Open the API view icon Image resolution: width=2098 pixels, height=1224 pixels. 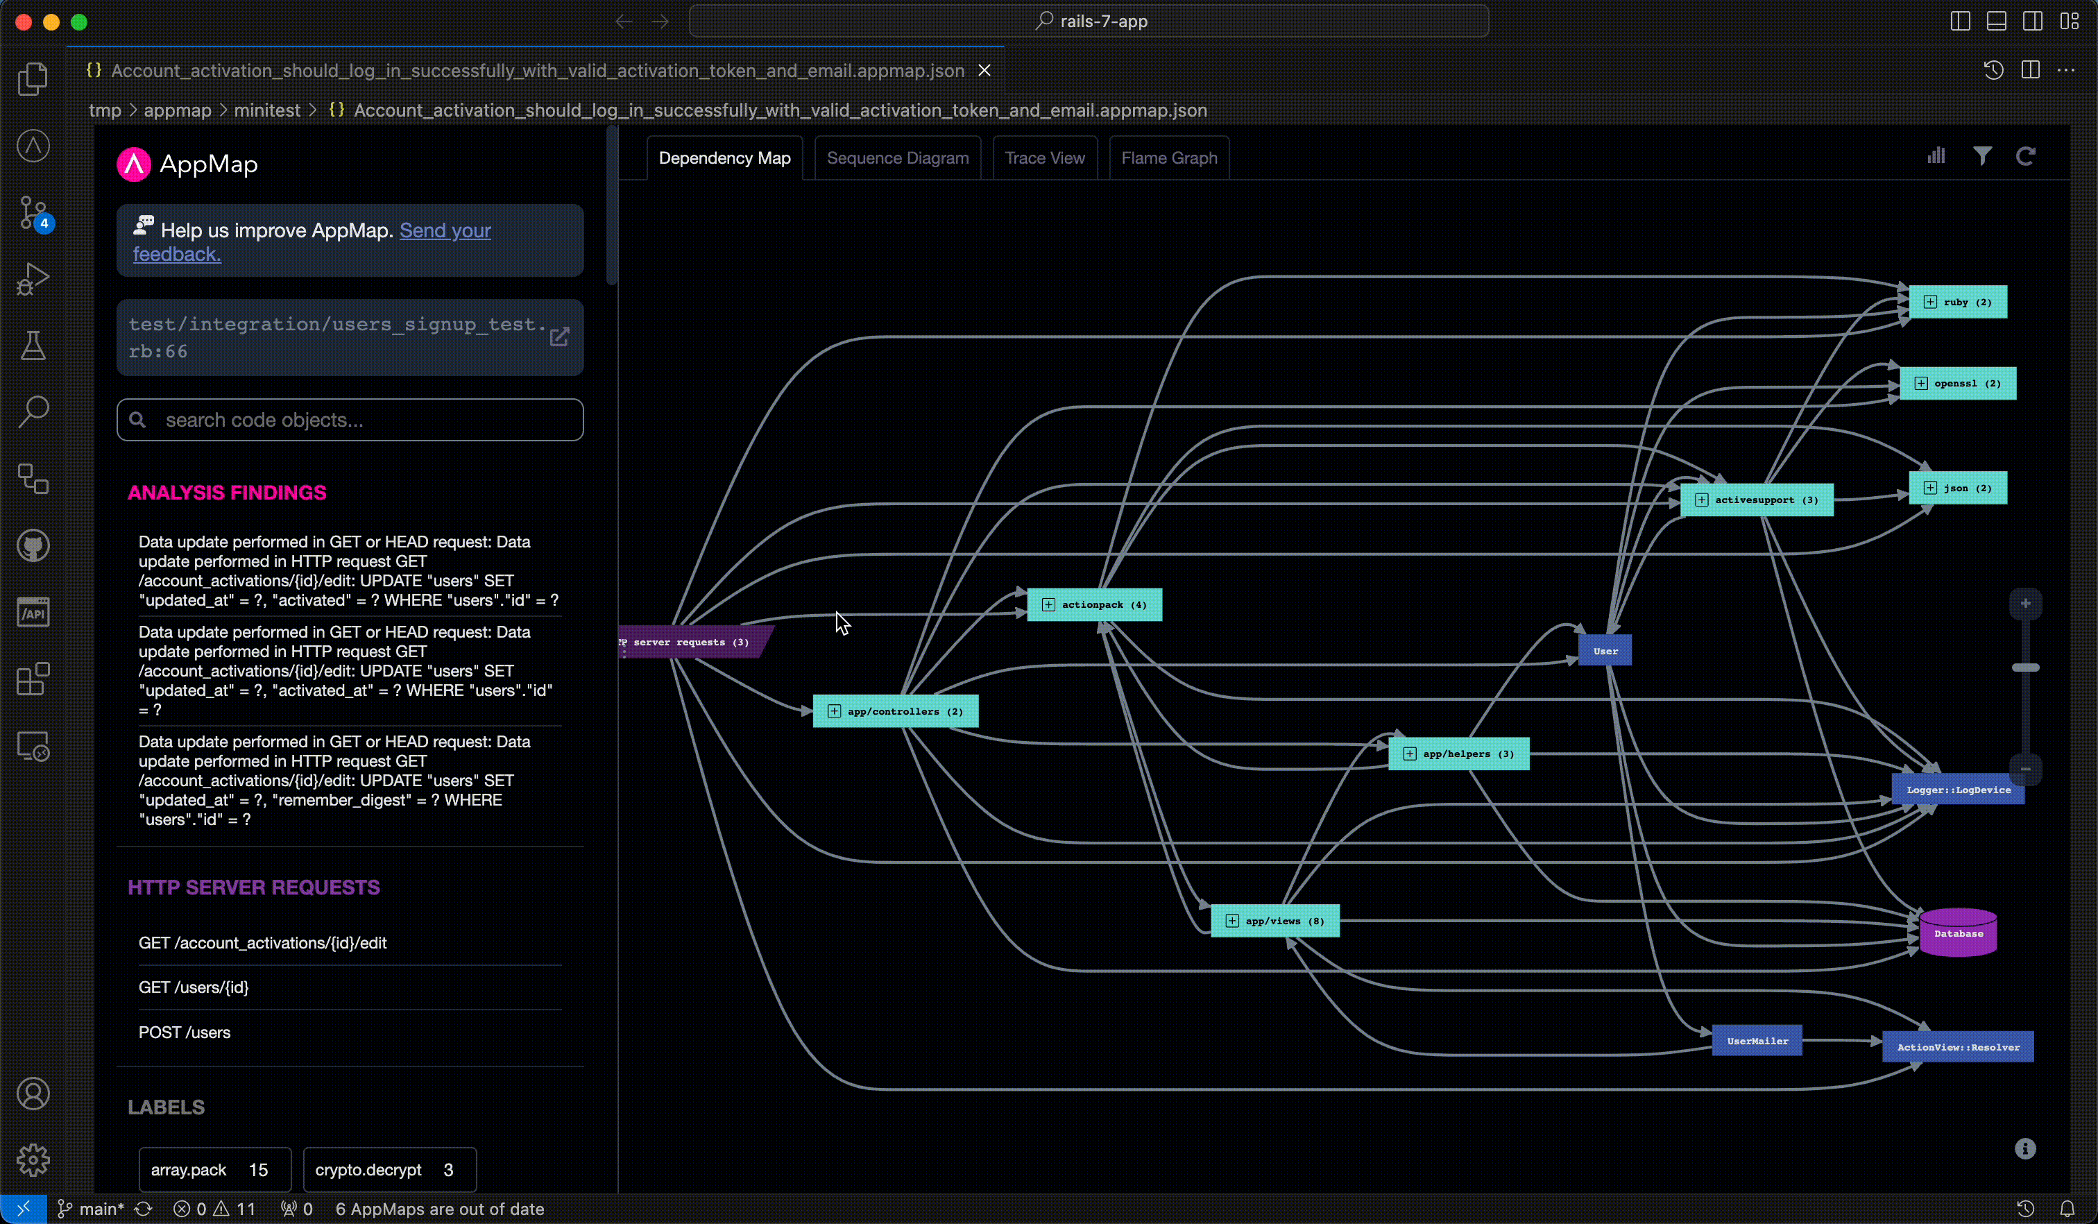click(x=33, y=613)
